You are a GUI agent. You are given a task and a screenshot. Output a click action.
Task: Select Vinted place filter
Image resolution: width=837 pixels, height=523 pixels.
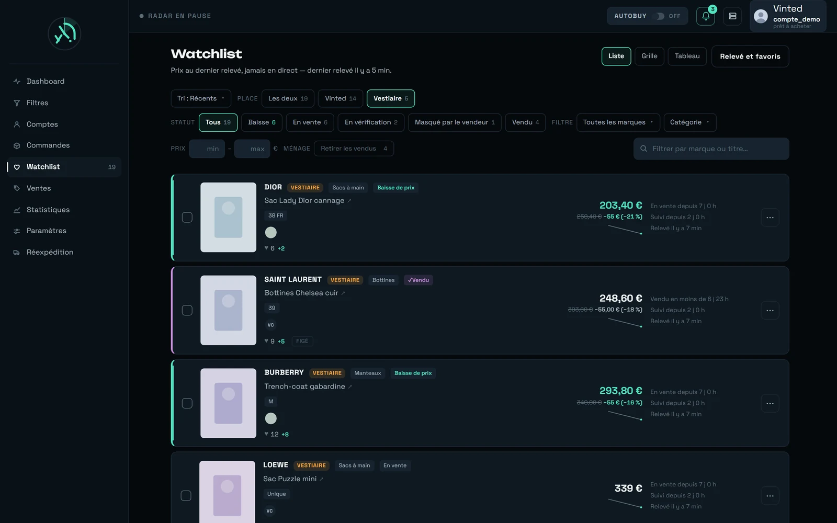[340, 98]
